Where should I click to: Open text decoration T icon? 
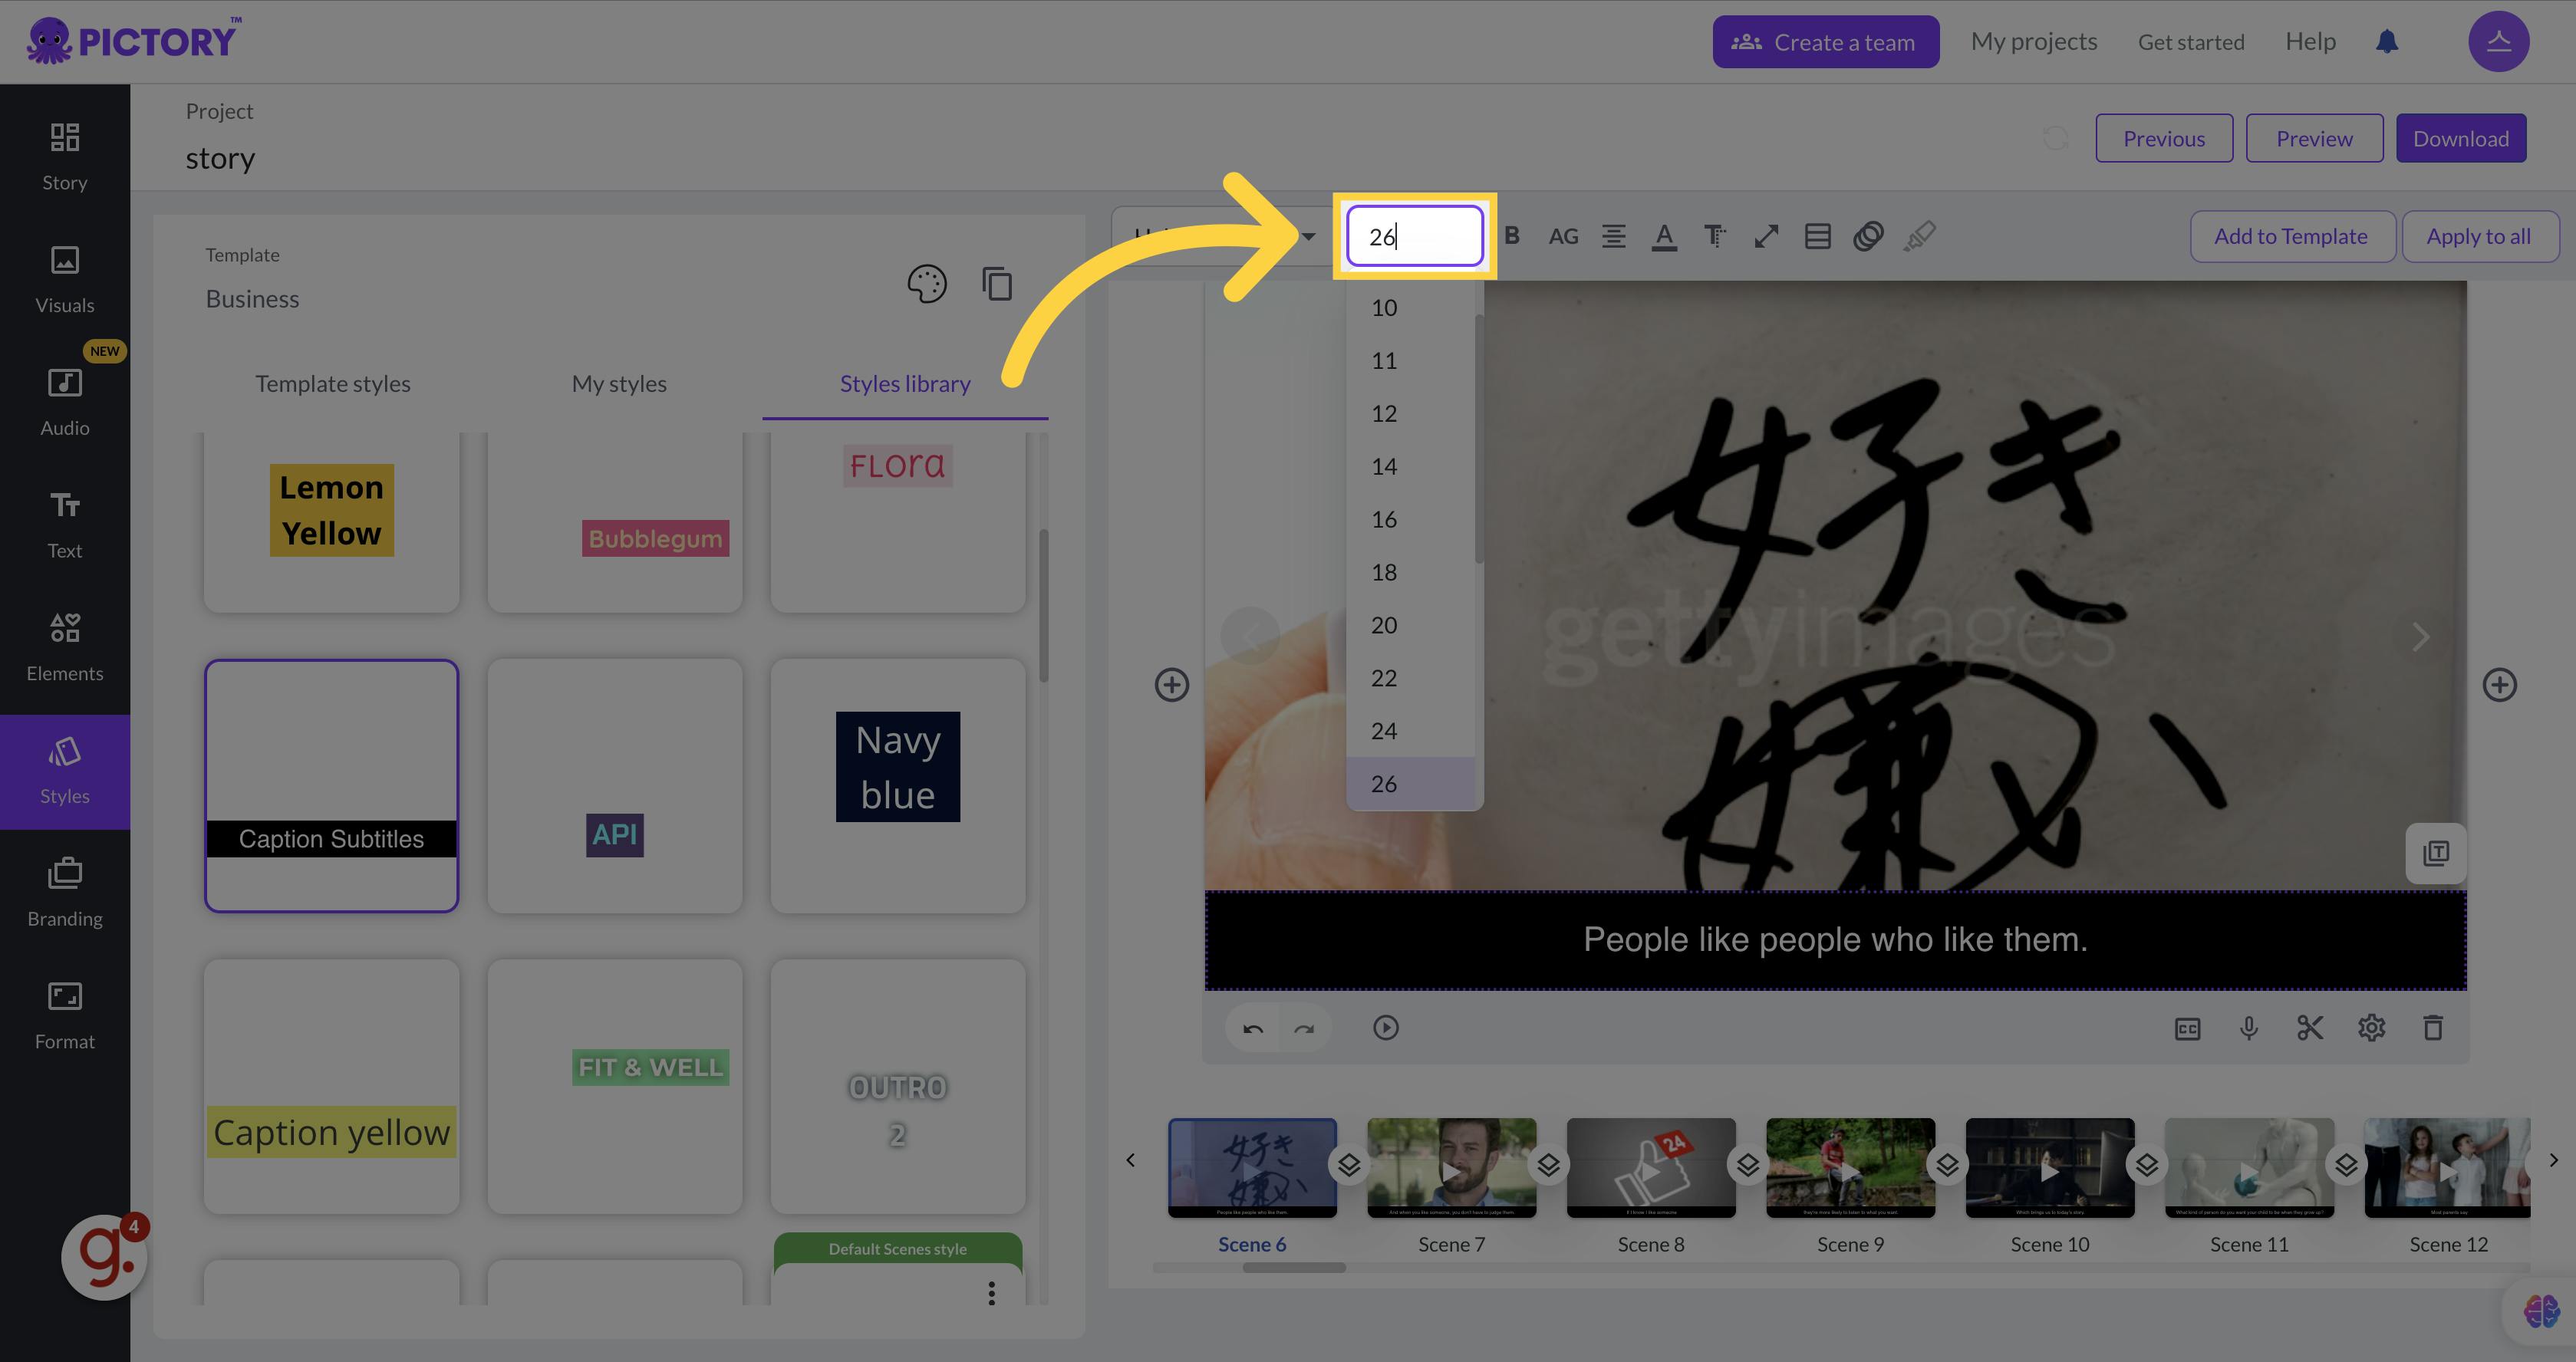1715,236
